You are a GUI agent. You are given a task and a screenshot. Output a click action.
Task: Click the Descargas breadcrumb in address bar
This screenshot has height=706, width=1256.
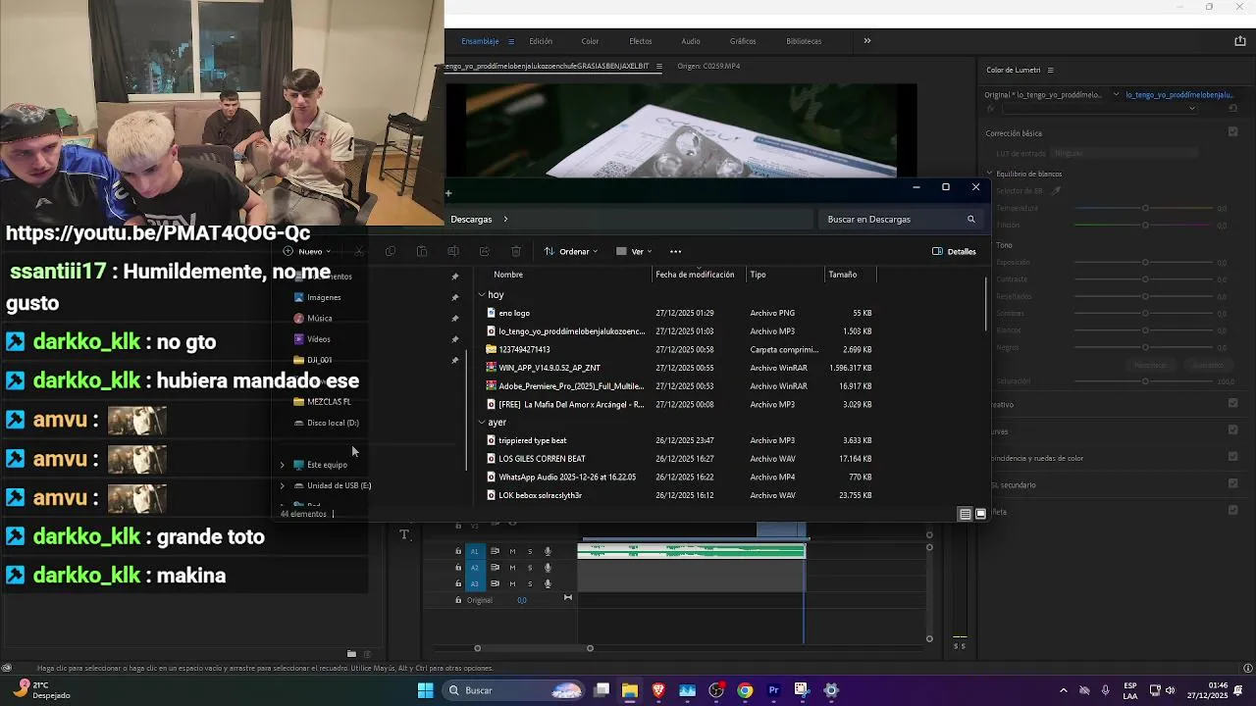[471, 219]
